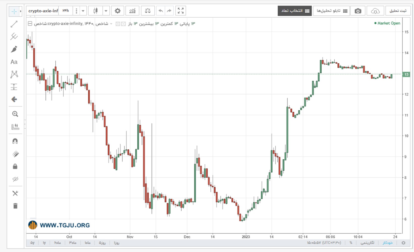Open chart settings gear in toolbar
Viewport: 414px width, 252px height.
click(x=117, y=11)
